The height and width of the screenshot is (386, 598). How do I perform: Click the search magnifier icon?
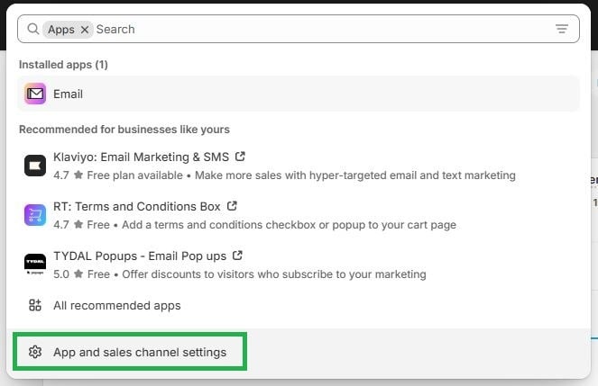[33, 29]
